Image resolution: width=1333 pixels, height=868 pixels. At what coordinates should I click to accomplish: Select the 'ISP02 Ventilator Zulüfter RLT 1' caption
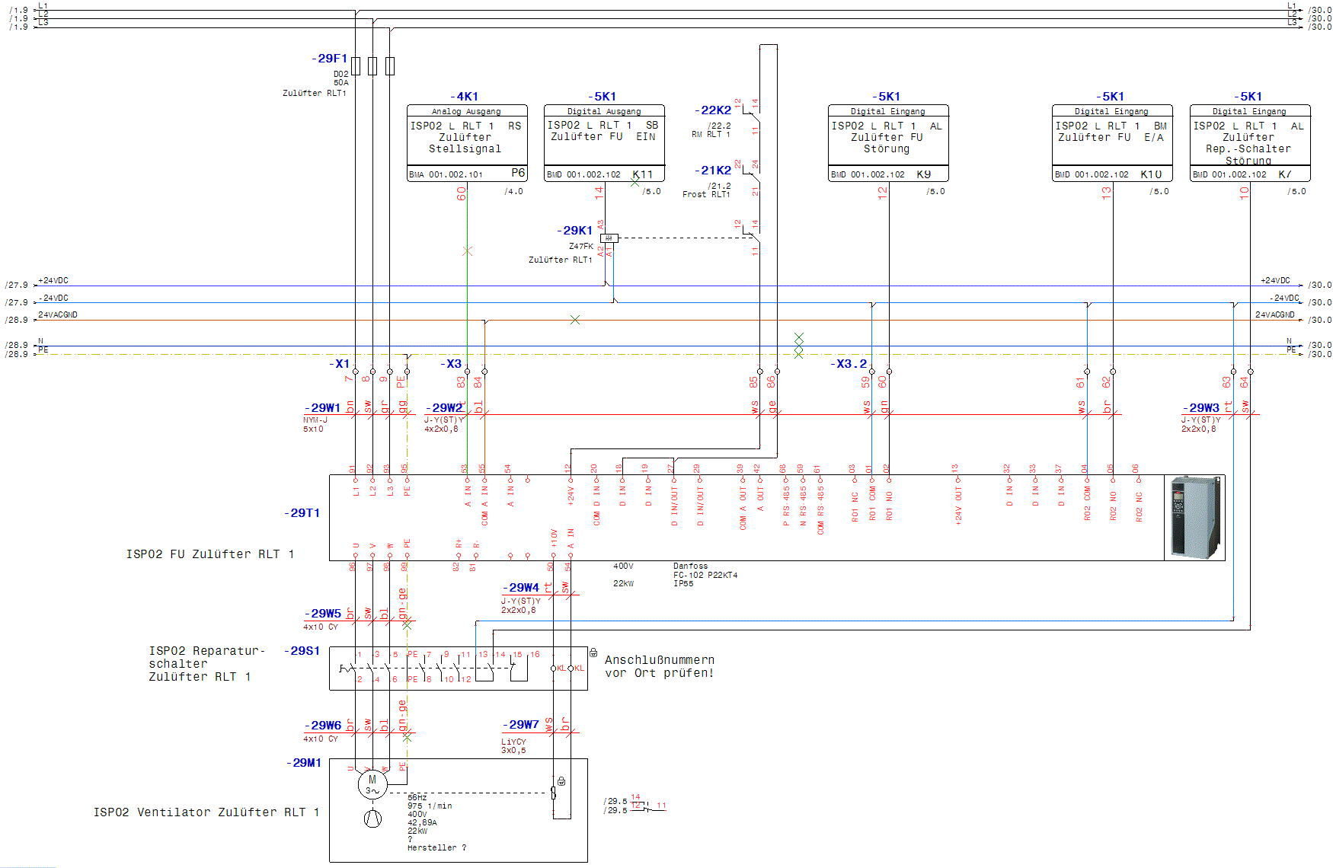[x=206, y=812]
